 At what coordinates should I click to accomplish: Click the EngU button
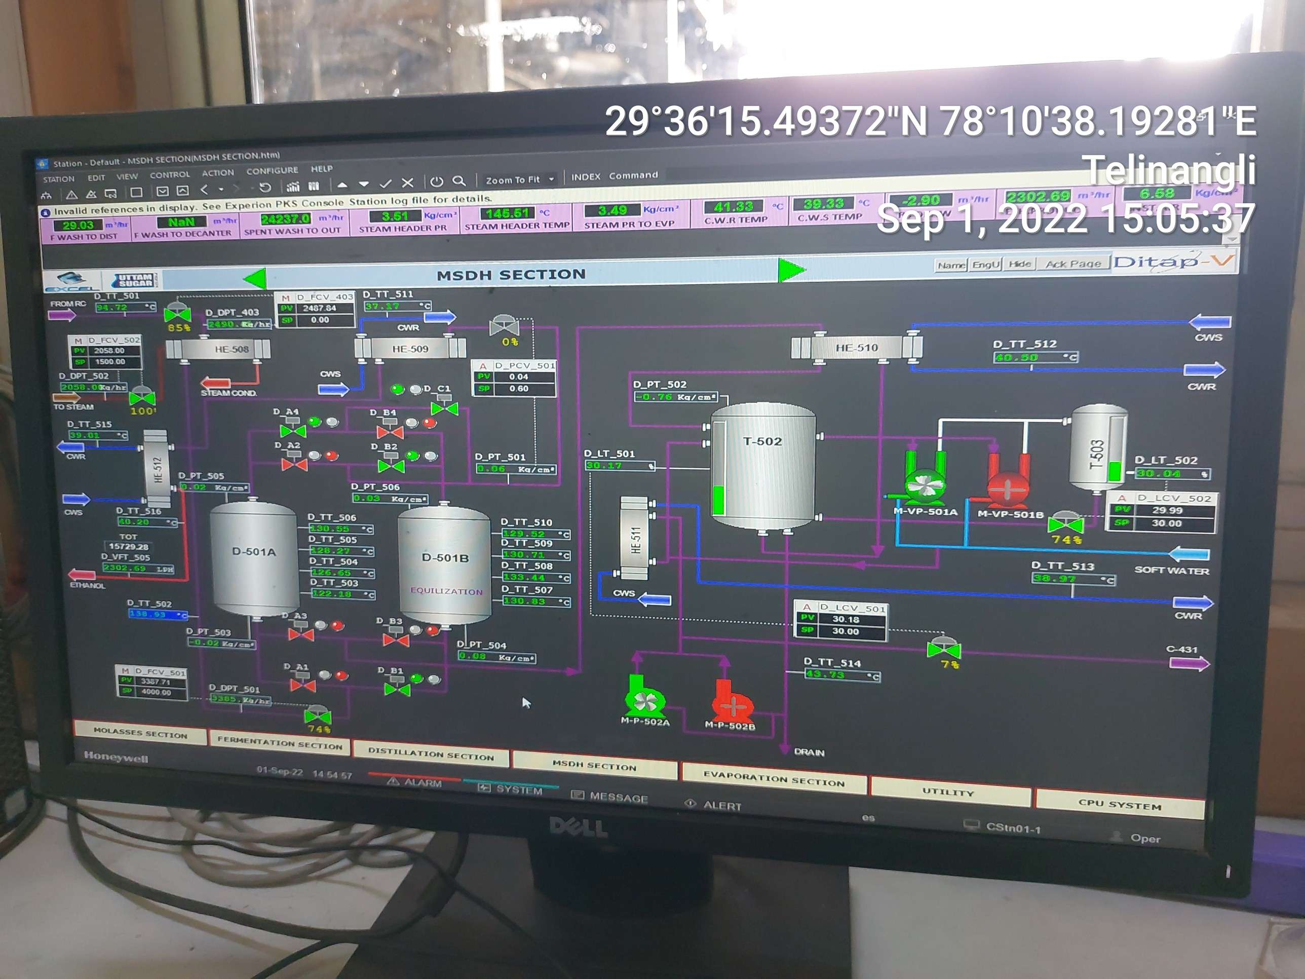(986, 265)
